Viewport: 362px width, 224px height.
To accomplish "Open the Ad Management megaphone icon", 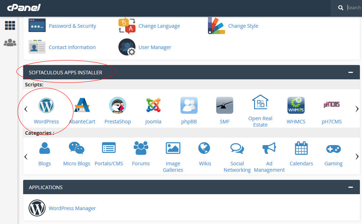I will point(269,148).
